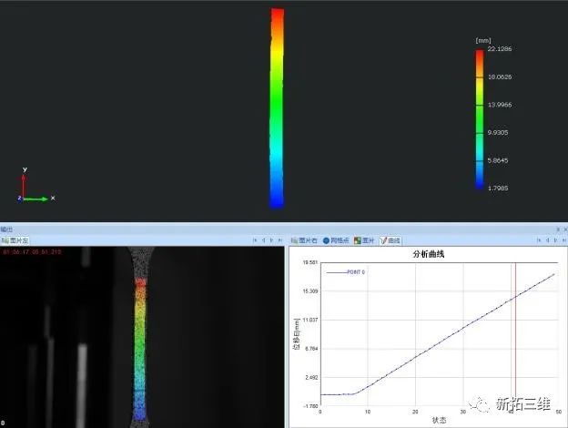Jump to first tab in right pane
The image size is (568, 428).
[539, 240]
